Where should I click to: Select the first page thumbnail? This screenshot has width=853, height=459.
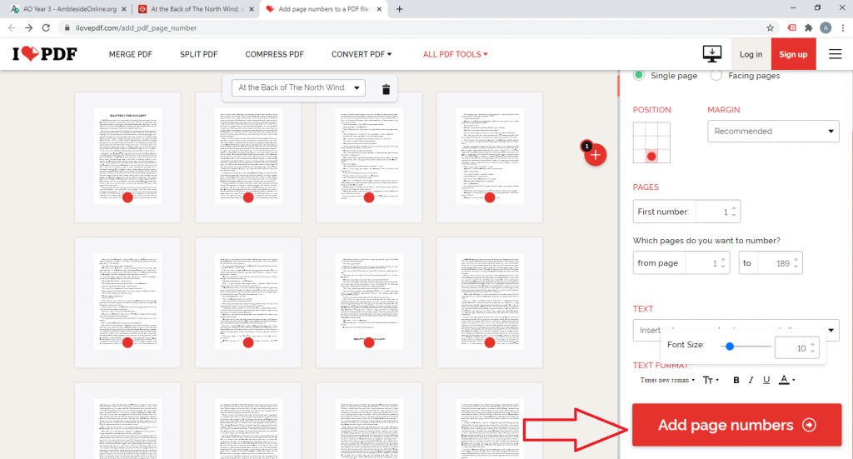pos(127,157)
